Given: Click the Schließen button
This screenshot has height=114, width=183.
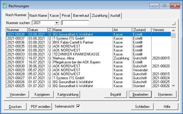Looking at the screenshot, I should [142, 107].
